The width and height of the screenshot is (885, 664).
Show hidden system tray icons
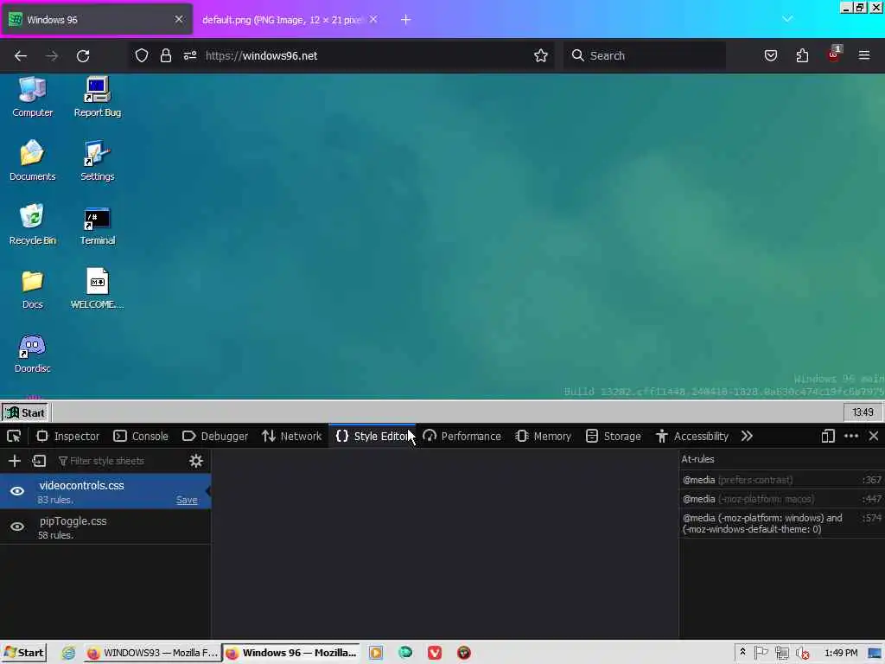(742, 652)
